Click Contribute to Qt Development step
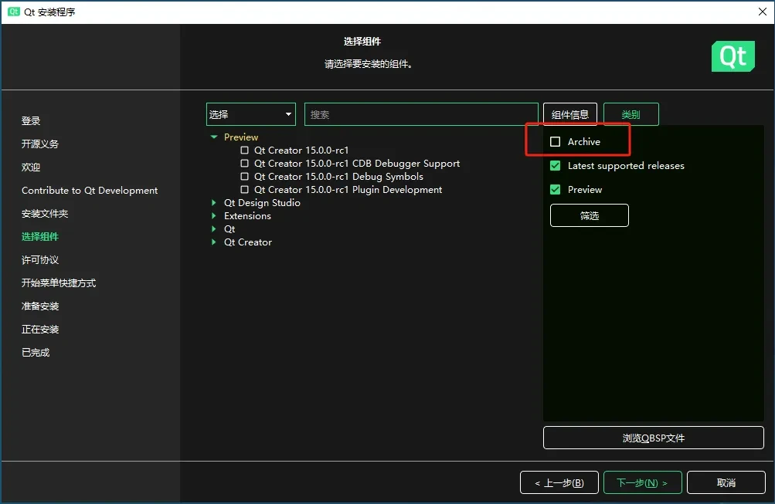This screenshot has height=504, width=775. click(90, 191)
